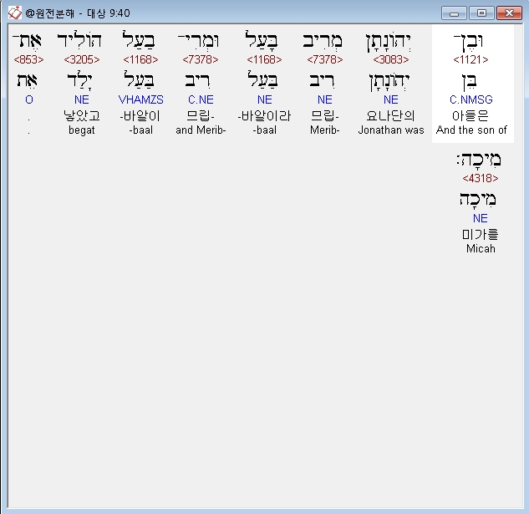Click Strong's number <3205>
The image size is (529, 514).
[x=82, y=59]
